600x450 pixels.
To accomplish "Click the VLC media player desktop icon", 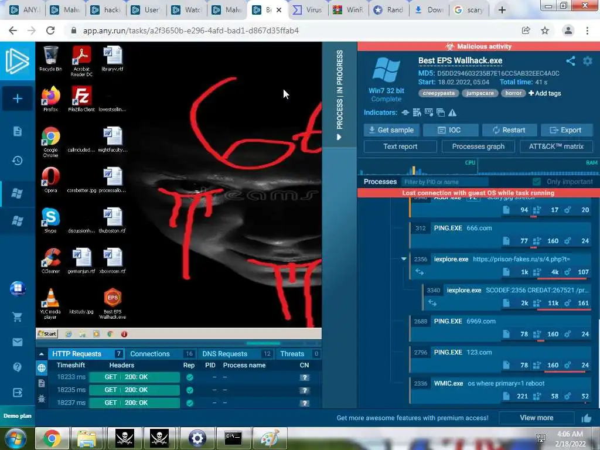I will coord(50,304).
